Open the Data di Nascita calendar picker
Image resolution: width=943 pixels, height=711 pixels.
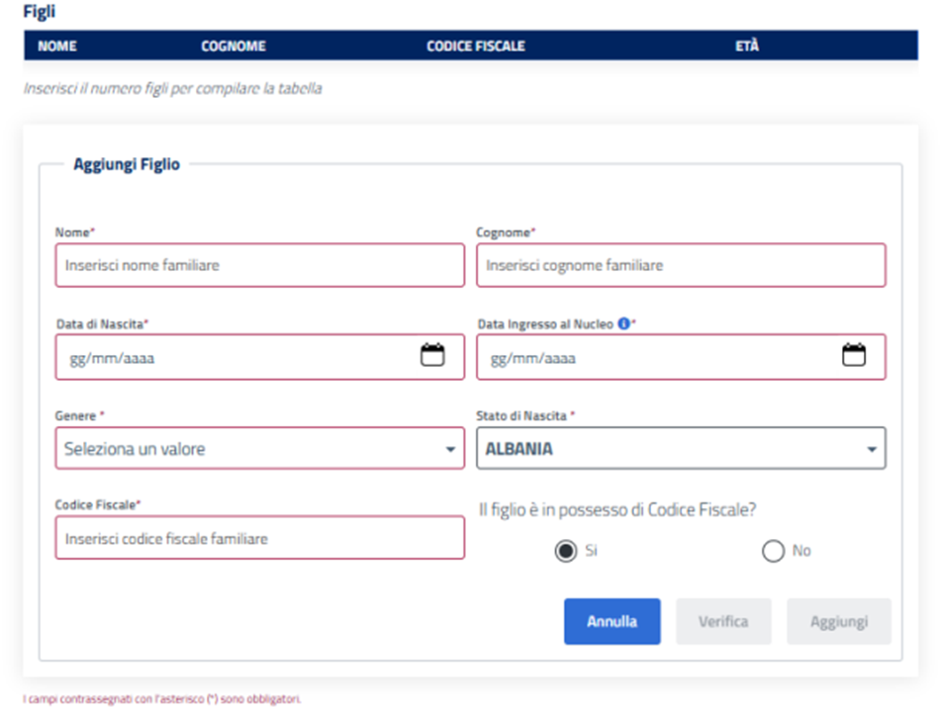coord(432,356)
